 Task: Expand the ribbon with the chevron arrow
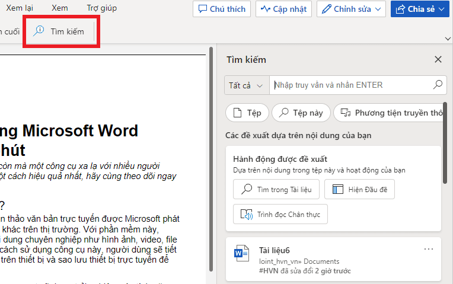(448, 39)
